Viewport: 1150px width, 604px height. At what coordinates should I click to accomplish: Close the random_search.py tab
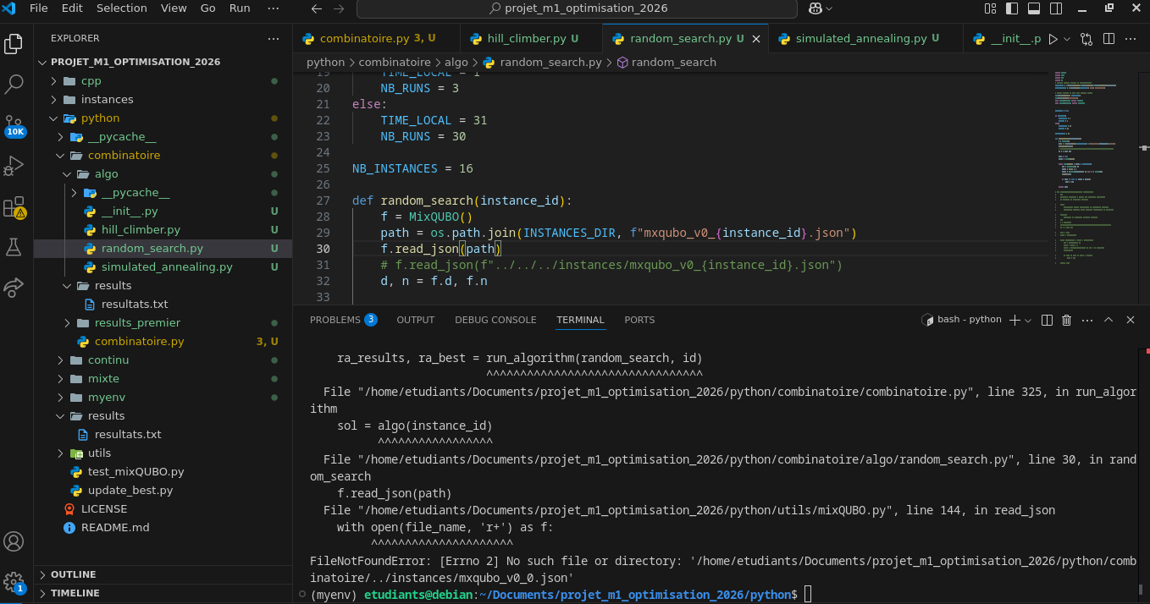click(757, 39)
